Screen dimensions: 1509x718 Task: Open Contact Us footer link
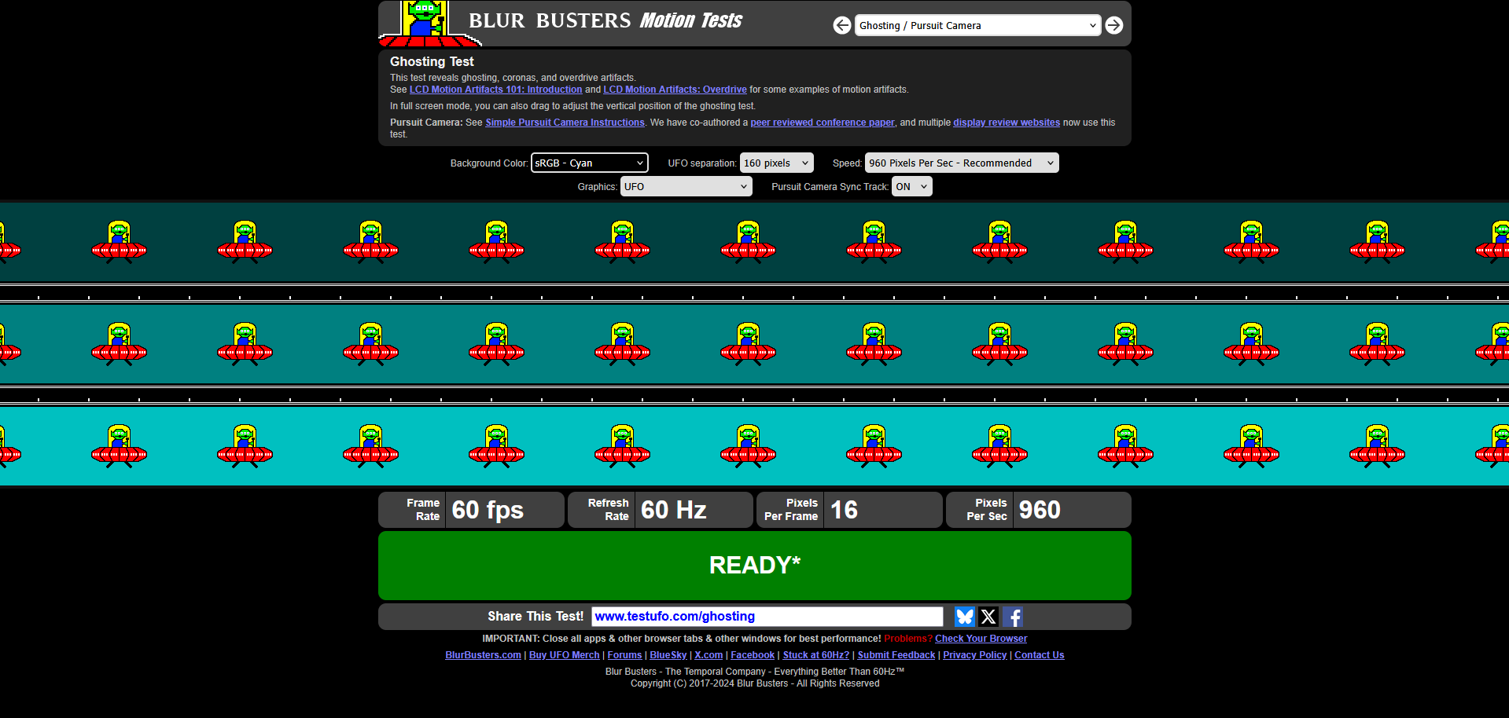click(x=1039, y=655)
